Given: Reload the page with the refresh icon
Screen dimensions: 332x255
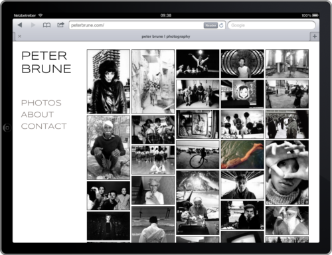Looking at the screenshot, I should [221, 25].
